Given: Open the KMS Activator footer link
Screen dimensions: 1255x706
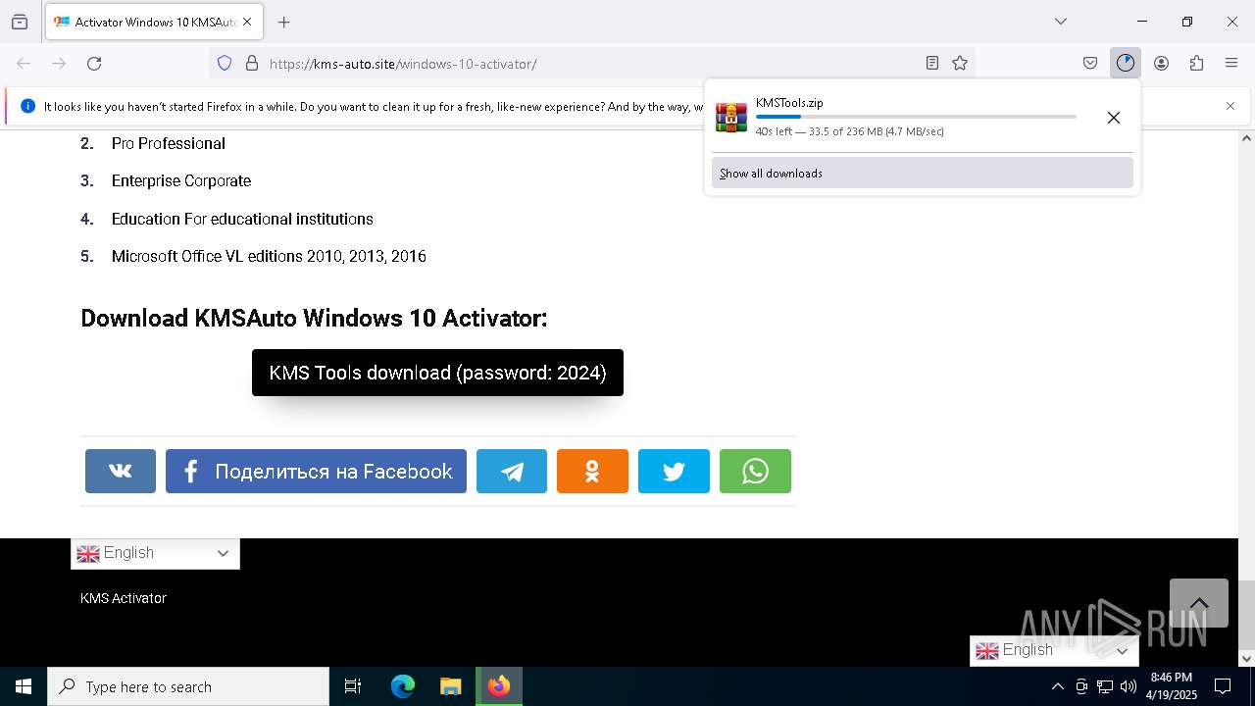Looking at the screenshot, I should (124, 598).
